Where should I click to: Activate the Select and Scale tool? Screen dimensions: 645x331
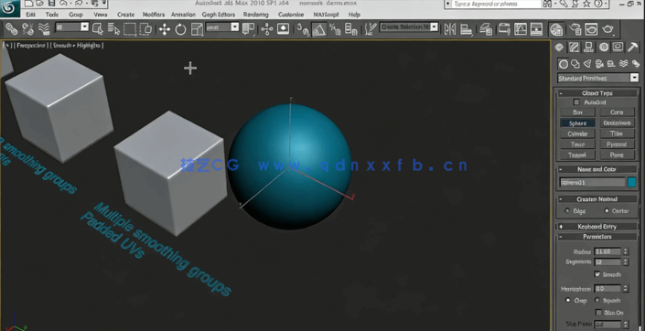(x=197, y=29)
